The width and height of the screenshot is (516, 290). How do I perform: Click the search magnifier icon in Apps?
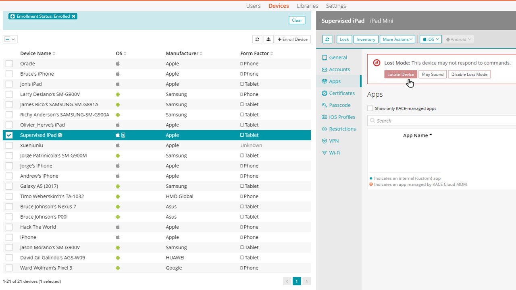pyautogui.click(x=373, y=121)
